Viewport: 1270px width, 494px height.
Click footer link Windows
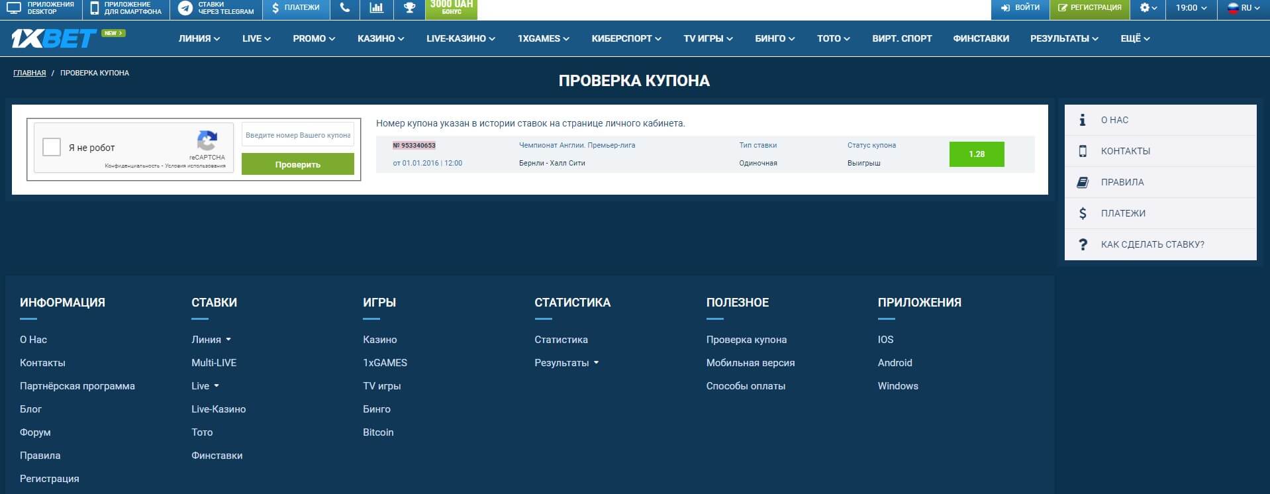[898, 386]
